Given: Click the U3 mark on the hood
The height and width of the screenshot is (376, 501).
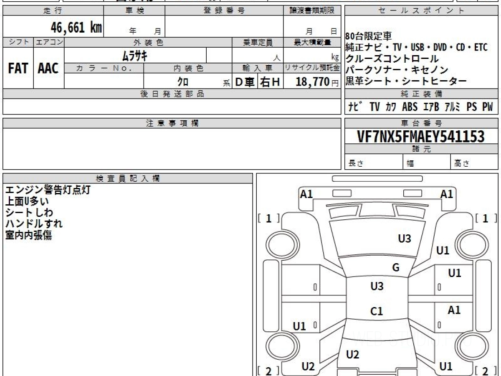Looking at the screenshot, I should [405, 239].
